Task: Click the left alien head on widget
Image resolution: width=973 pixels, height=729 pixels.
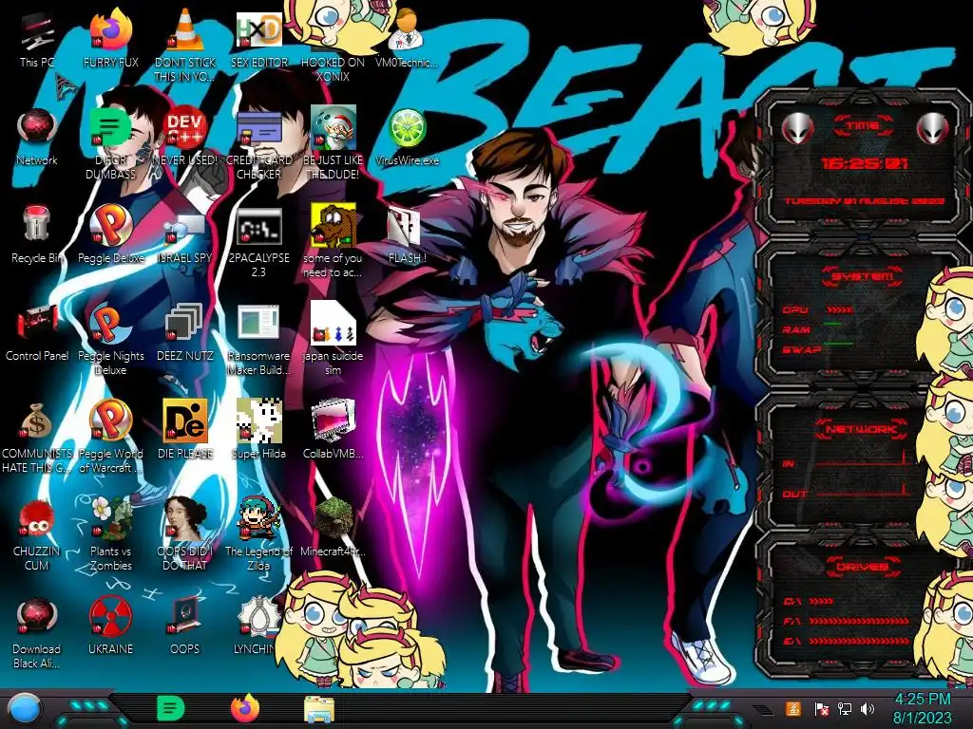Action: click(797, 129)
